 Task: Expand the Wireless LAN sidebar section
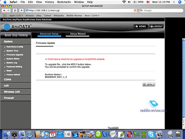[16, 92]
